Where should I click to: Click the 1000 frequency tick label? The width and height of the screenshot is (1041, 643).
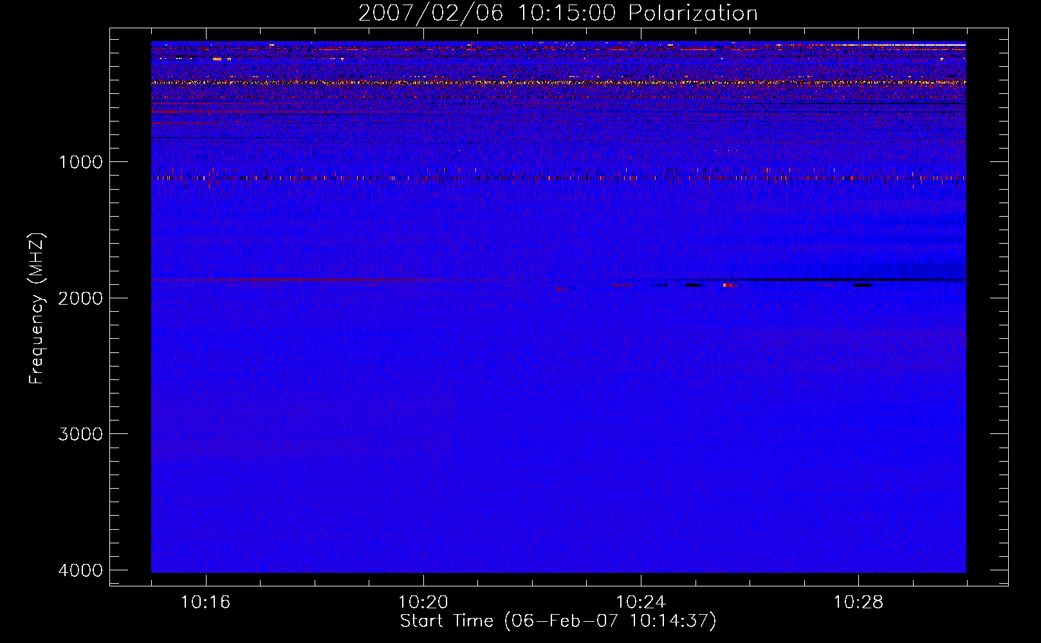click(x=81, y=162)
